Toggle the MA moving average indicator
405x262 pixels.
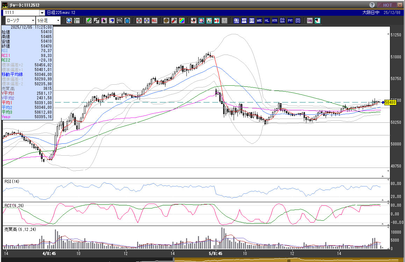pos(244,21)
